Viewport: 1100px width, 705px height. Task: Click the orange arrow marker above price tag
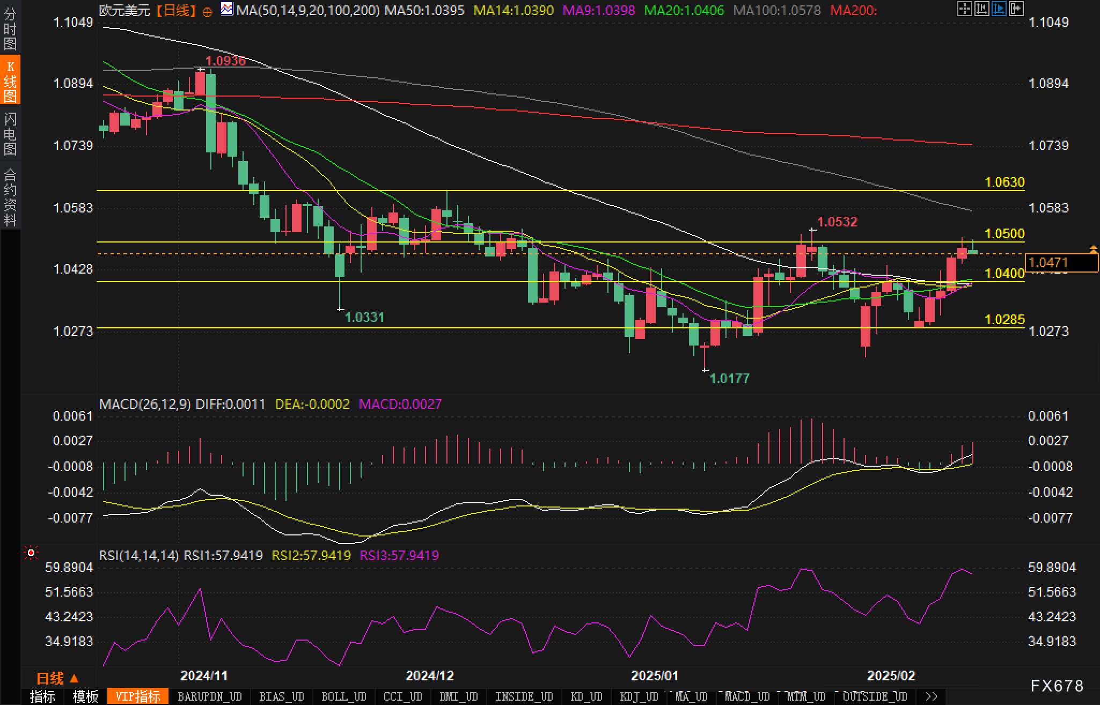pyautogui.click(x=1093, y=248)
